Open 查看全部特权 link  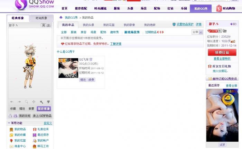click(x=222, y=59)
